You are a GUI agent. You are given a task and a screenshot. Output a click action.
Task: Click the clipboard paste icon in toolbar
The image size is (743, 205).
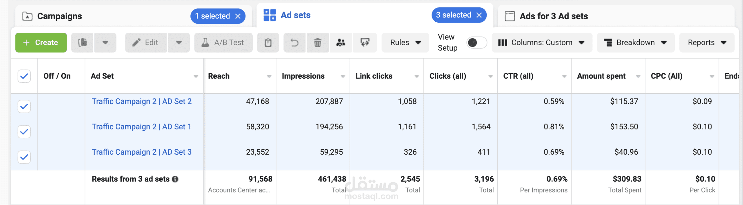(268, 42)
